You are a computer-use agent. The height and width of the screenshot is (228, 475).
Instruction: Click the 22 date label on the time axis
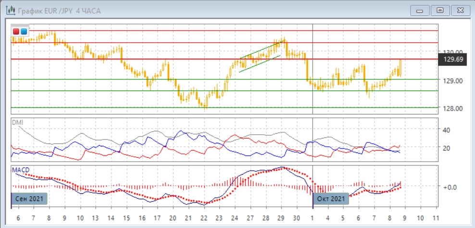point(204,216)
